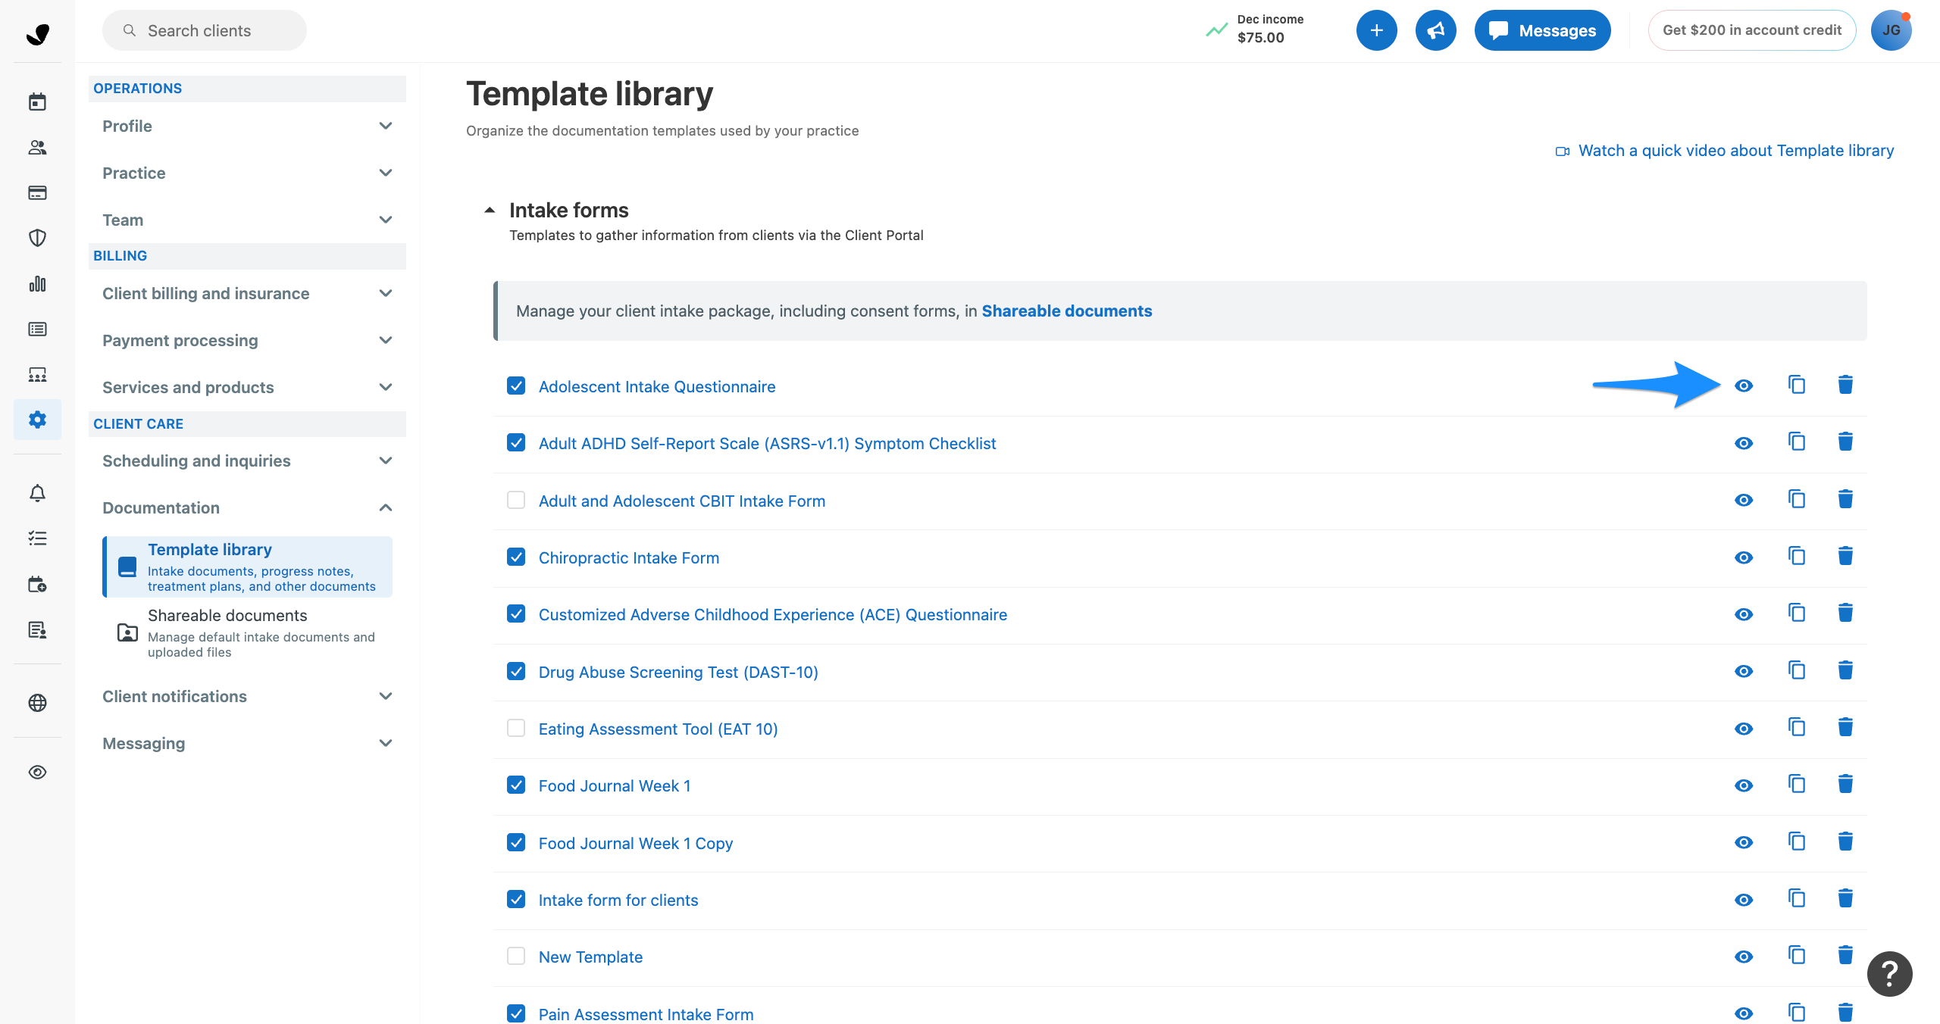Preview Food Journal Week 1 eye icon
This screenshot has height=1024, width=1940.
(x=1744, y=785)
